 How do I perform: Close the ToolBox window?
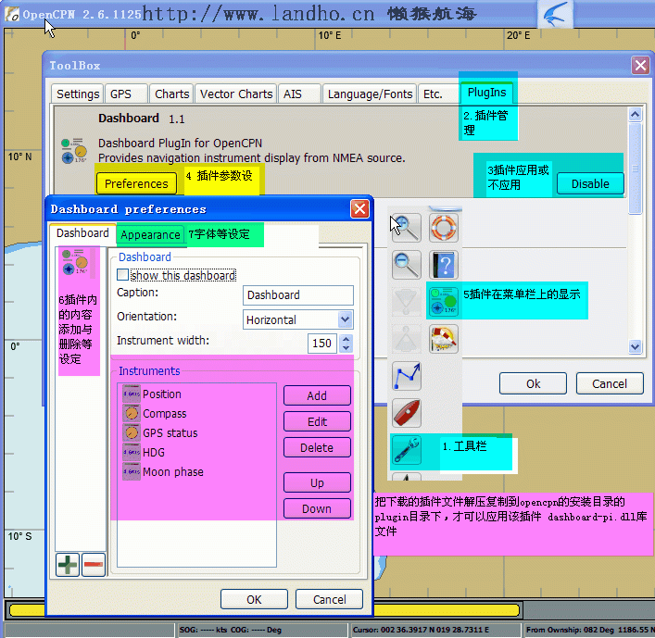[x=640, y=65]
